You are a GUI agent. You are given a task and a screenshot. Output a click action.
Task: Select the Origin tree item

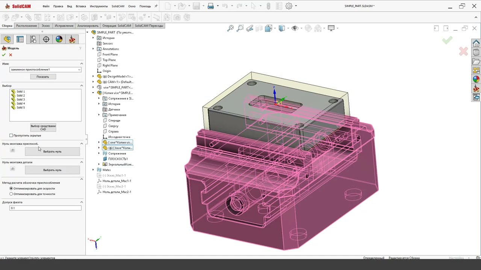click(107, 71)
